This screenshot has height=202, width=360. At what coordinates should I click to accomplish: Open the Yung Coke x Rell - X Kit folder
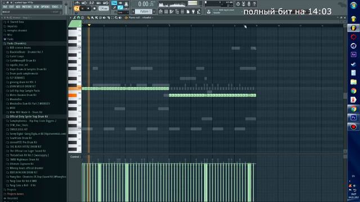point(22,185)
